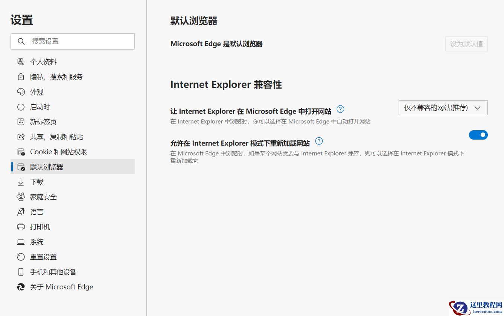
Task: Open the 启动时 (On startup) power icon
Action: [21, 107]
